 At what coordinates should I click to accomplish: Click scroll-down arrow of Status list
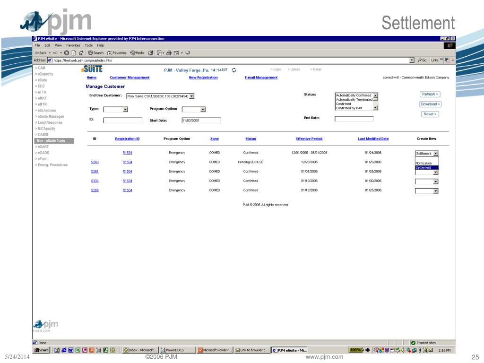[x=376, y=108]
